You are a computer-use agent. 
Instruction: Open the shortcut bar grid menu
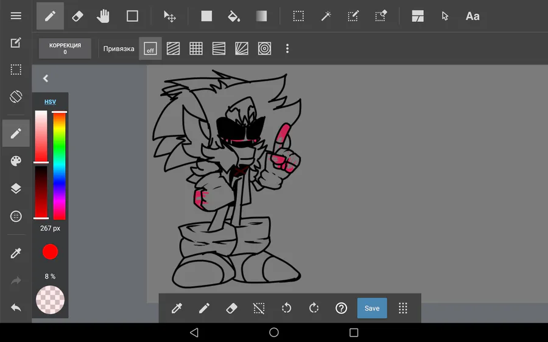403,308
